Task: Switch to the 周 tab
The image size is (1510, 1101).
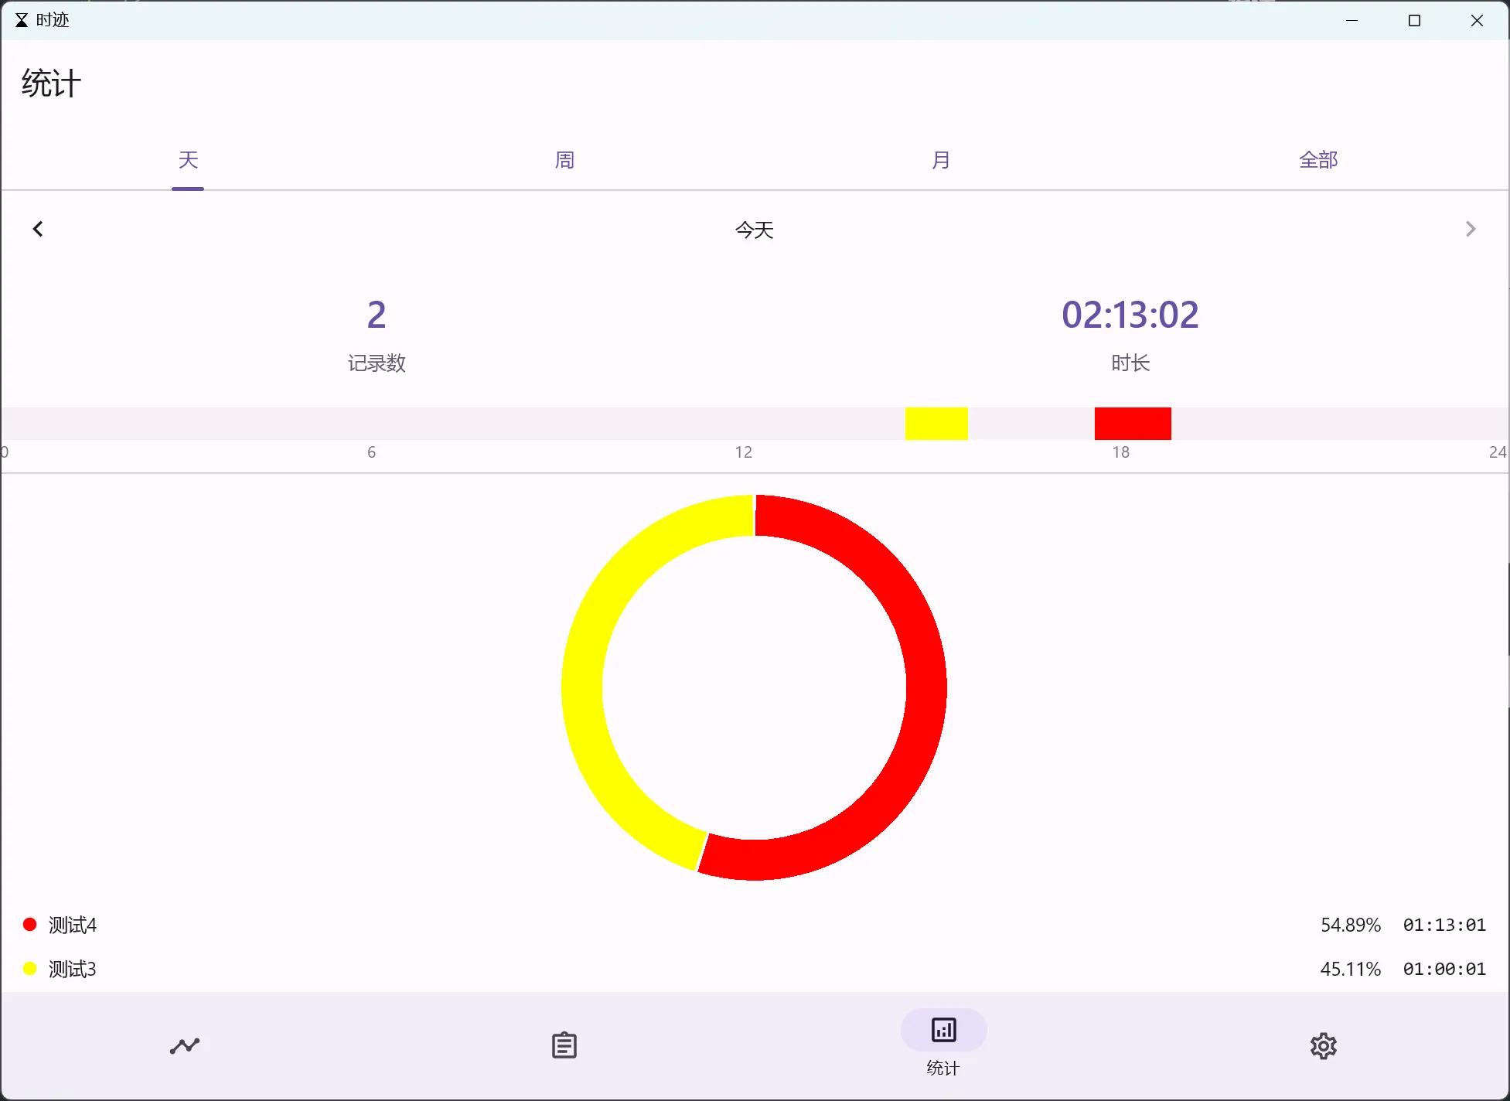Action: (564, 160)
